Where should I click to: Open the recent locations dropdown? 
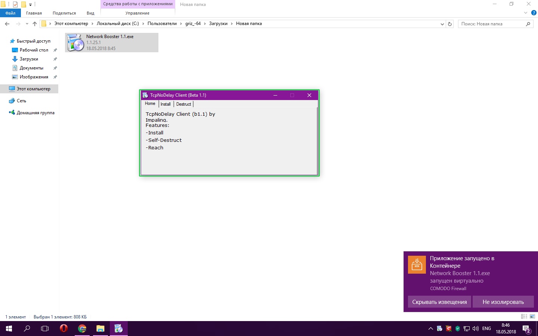[x=27, y=24]
